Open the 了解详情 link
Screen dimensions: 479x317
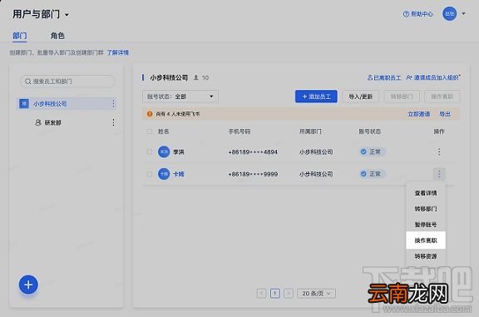click(x=117, y=52)
